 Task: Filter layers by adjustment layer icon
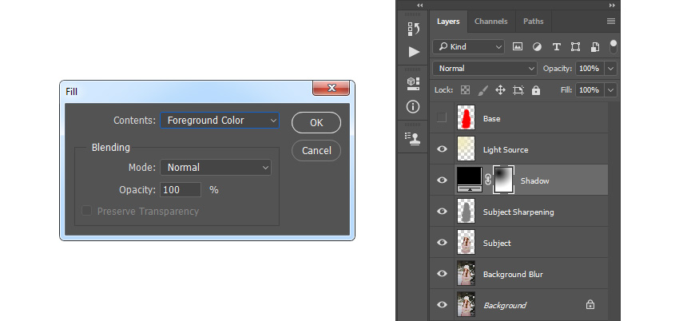coord(537,47)
